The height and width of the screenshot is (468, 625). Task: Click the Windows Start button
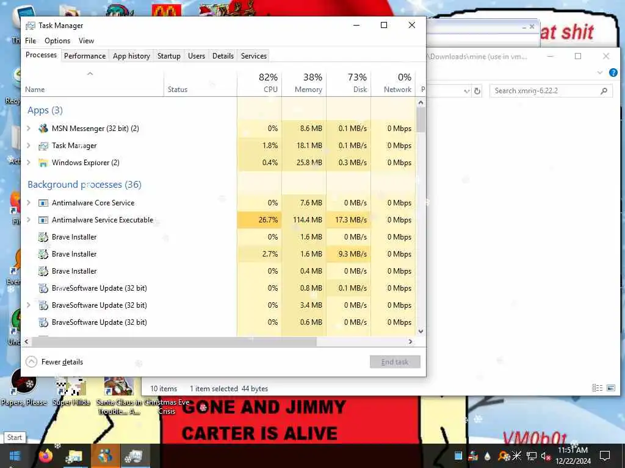pos(15,456)
